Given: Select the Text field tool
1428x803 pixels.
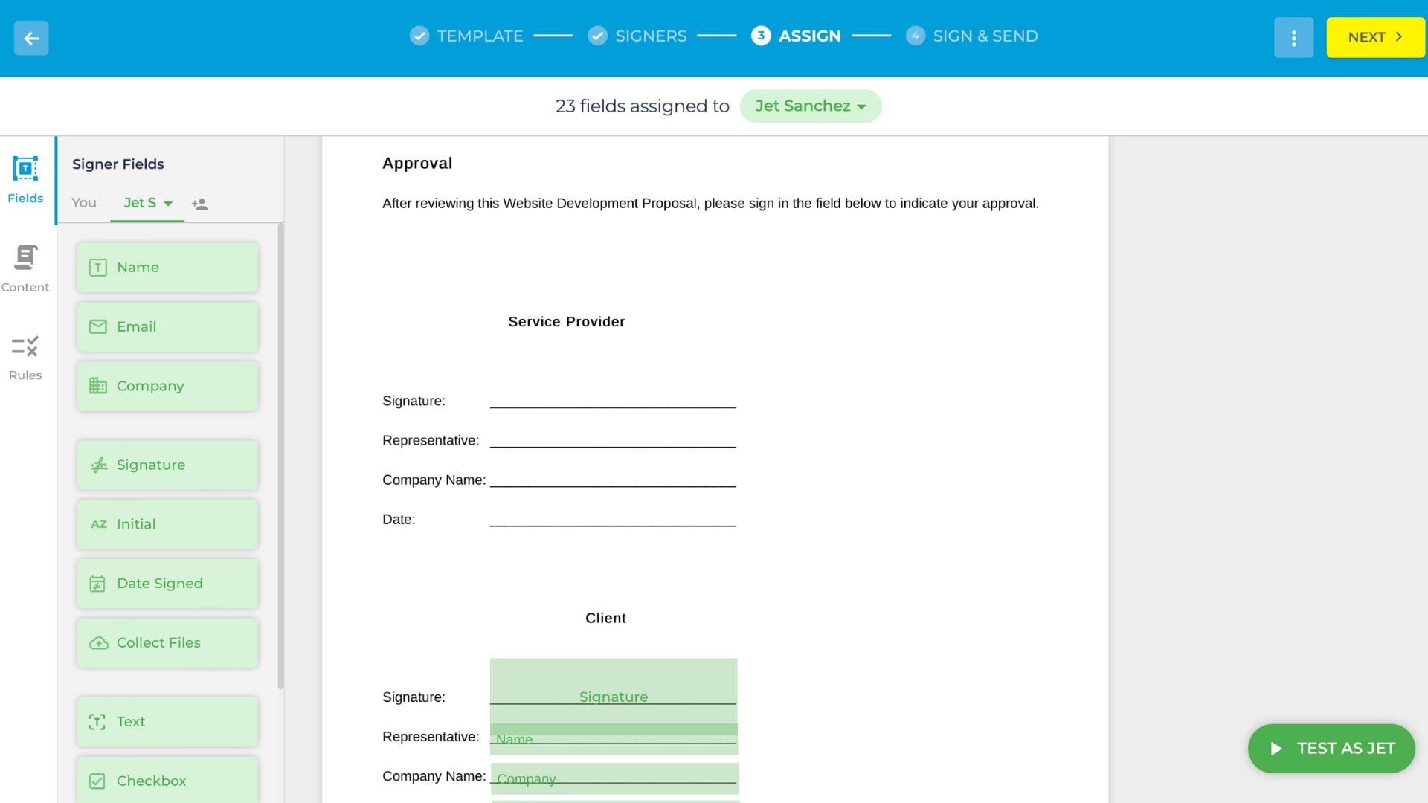Looking at the screenshot, I should [167, 721].
